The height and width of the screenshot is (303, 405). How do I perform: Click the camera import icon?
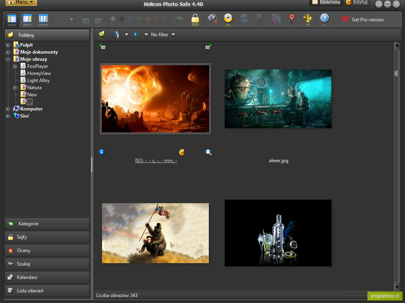213,18
